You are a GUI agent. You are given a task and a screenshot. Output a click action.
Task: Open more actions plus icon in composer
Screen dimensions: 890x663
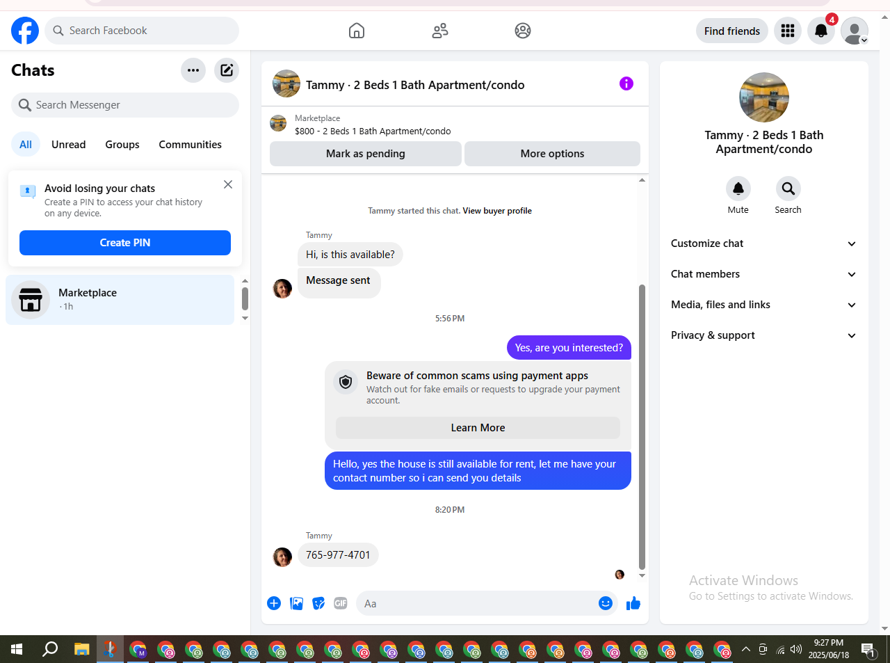[x=274, y=603]
